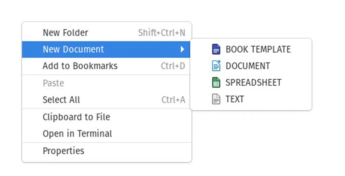
Task: Expand the New Document submenu arrow
Action: 183,49
